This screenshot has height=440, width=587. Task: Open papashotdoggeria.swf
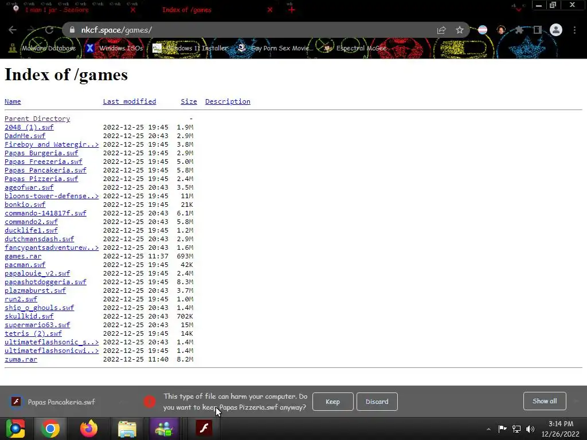coord(45,282)
